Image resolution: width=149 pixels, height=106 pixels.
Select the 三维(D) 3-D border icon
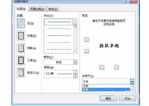pyautogui.click(x=21, y=60)
